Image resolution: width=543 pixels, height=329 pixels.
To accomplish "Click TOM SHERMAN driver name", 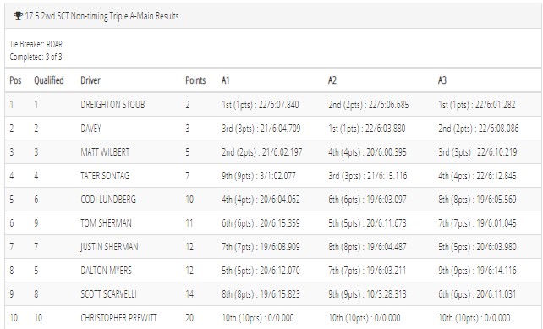I will 106,223.
